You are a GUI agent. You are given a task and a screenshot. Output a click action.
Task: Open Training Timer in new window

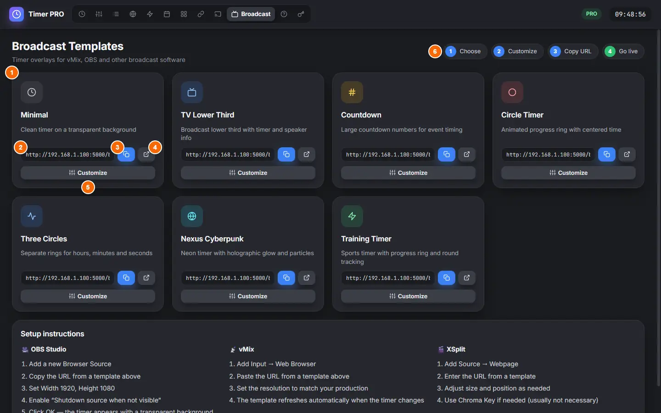[x=467, y=278]
